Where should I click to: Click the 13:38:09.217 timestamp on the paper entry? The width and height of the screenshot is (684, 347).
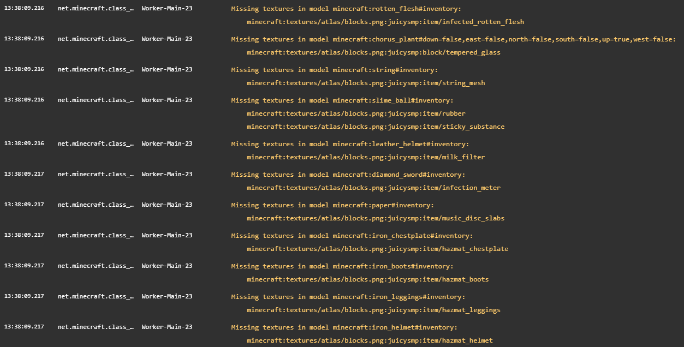click(24, 205)
